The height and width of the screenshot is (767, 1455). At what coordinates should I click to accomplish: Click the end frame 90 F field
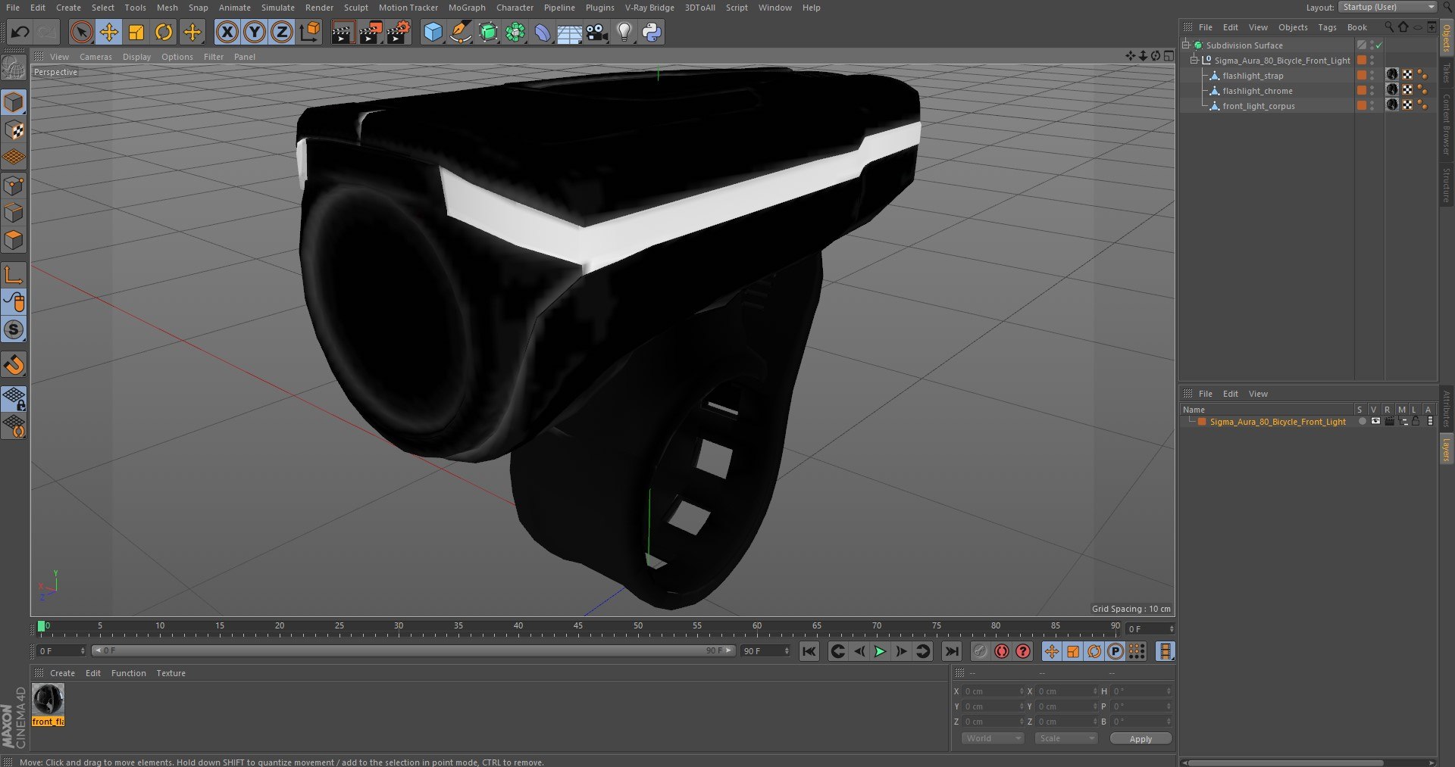765,650
